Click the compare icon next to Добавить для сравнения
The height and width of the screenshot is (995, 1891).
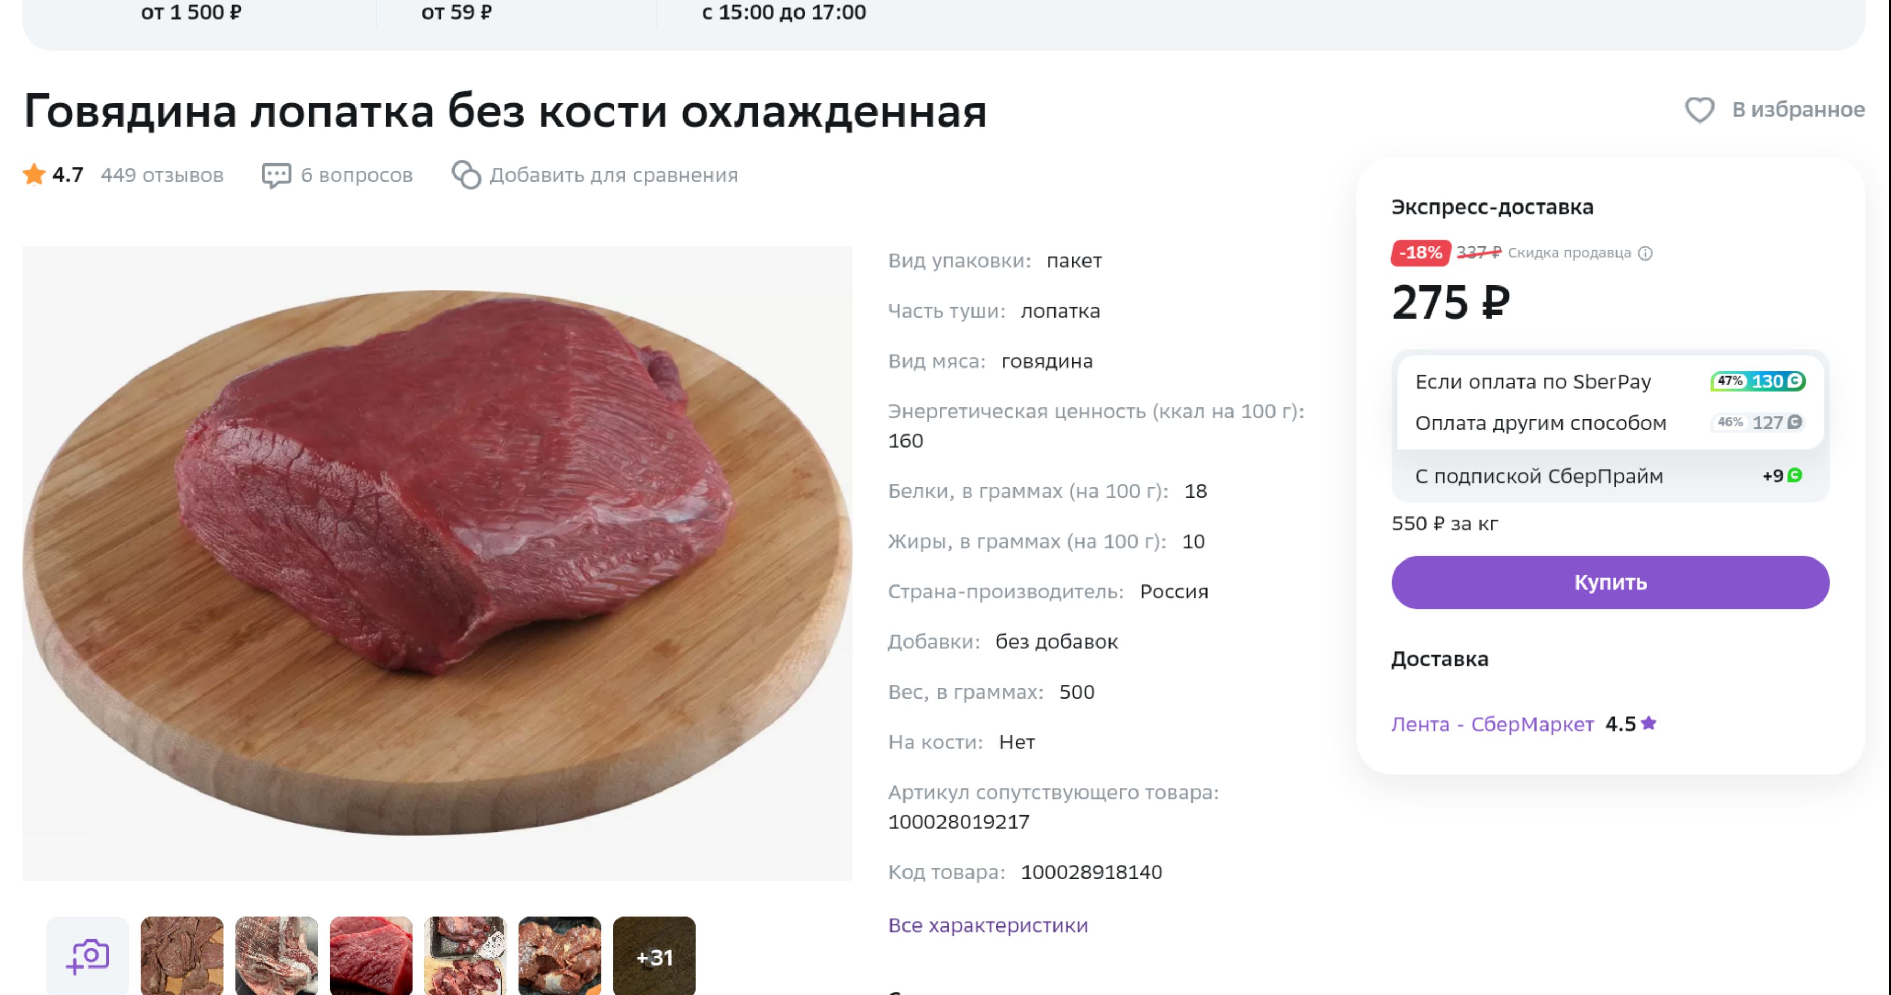click(x=466, y=175)
